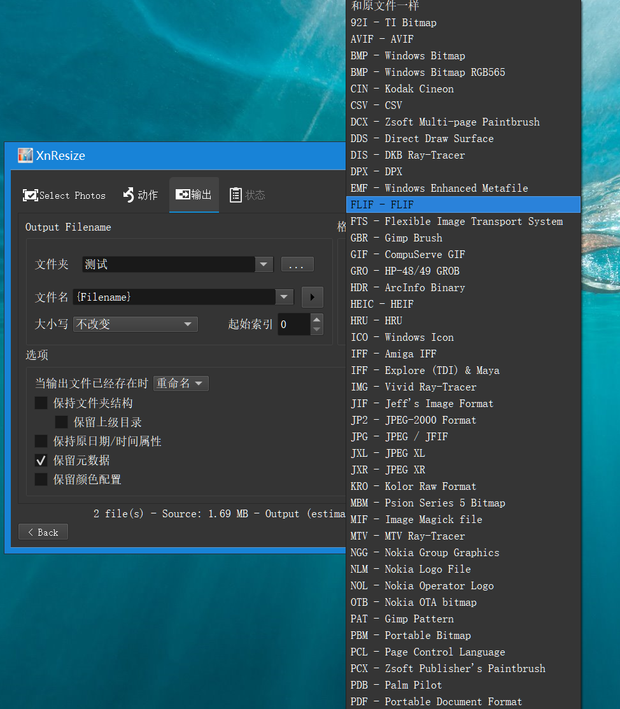Choose FTS - Flexible Image Transport System
The height and width of the screenshot is (709, 620).
pyautogui.click(x=463, y=221)
